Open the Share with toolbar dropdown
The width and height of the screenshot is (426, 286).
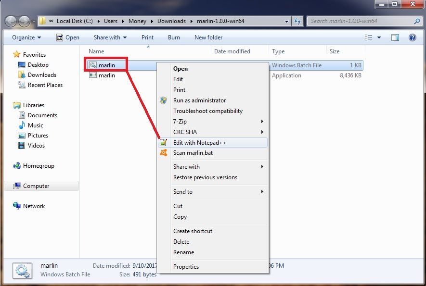point(110,37)
